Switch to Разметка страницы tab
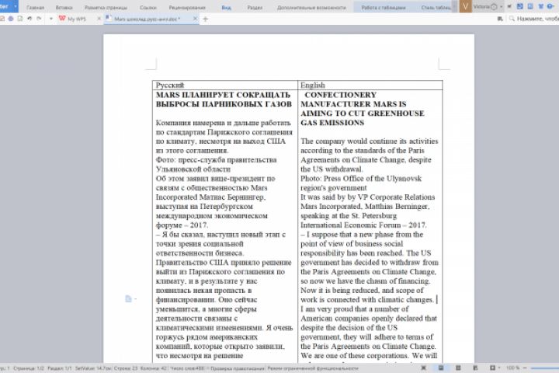This screenshot has height=373, width=559. (x=106, y=8)
